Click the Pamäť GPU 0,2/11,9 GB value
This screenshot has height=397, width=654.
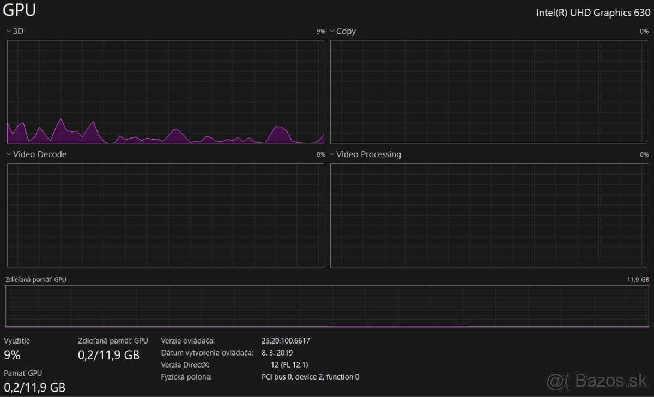tap(35, 387)
